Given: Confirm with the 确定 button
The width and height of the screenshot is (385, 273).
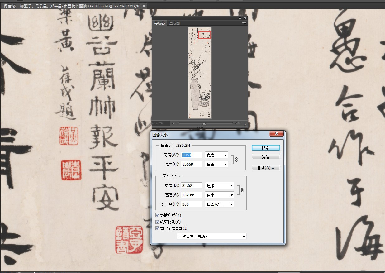Looking at the screenshot, I should click(266, 148).
